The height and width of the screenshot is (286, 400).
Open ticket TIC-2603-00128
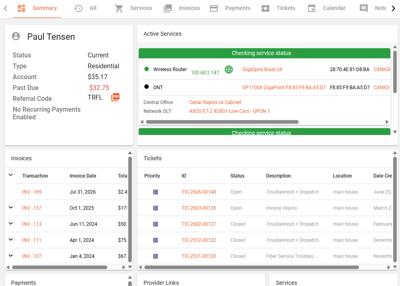pos(199,208)
